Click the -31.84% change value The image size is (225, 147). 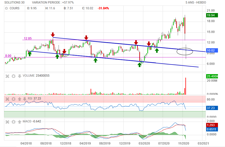pyautogui.click(x=103, y=8)
